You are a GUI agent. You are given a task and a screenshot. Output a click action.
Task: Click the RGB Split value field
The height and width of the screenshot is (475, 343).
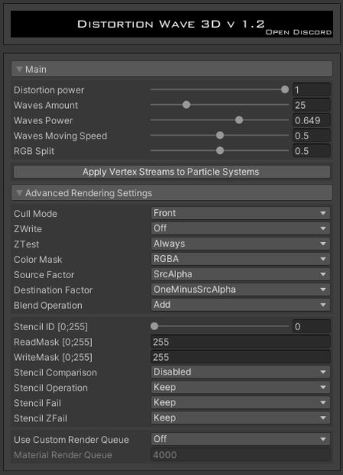(x=312, y=151)
